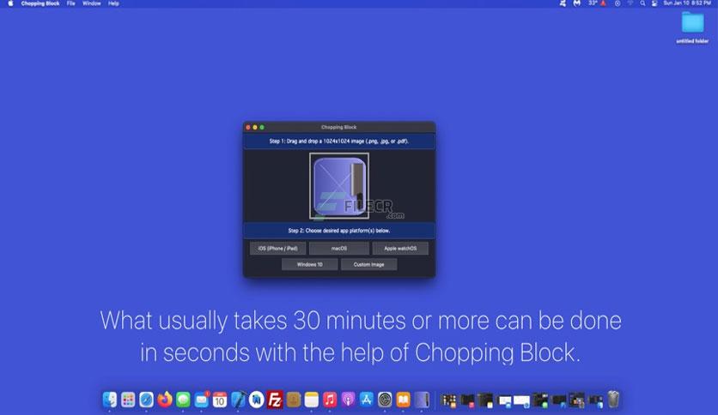Open the Chopping Block app menu

click(40, 3)
